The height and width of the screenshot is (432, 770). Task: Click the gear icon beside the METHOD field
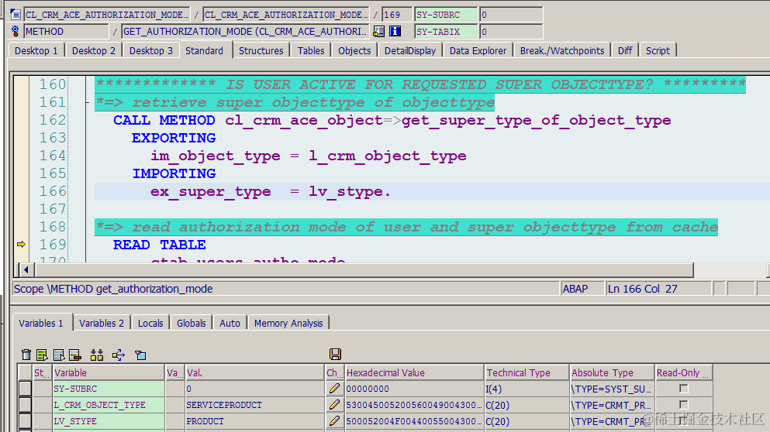coord(16,32)
